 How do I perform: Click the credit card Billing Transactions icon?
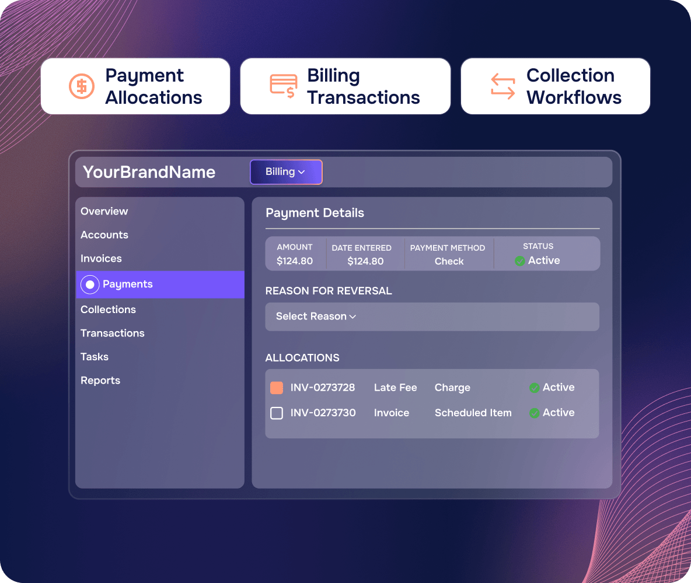284,86
